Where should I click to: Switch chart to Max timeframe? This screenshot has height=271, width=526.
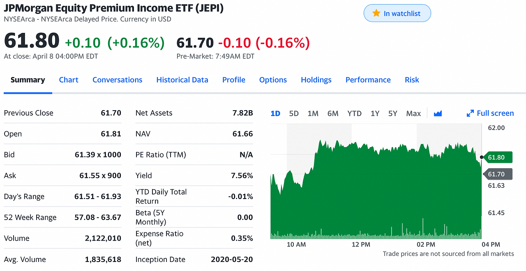[x=413, y=113]
